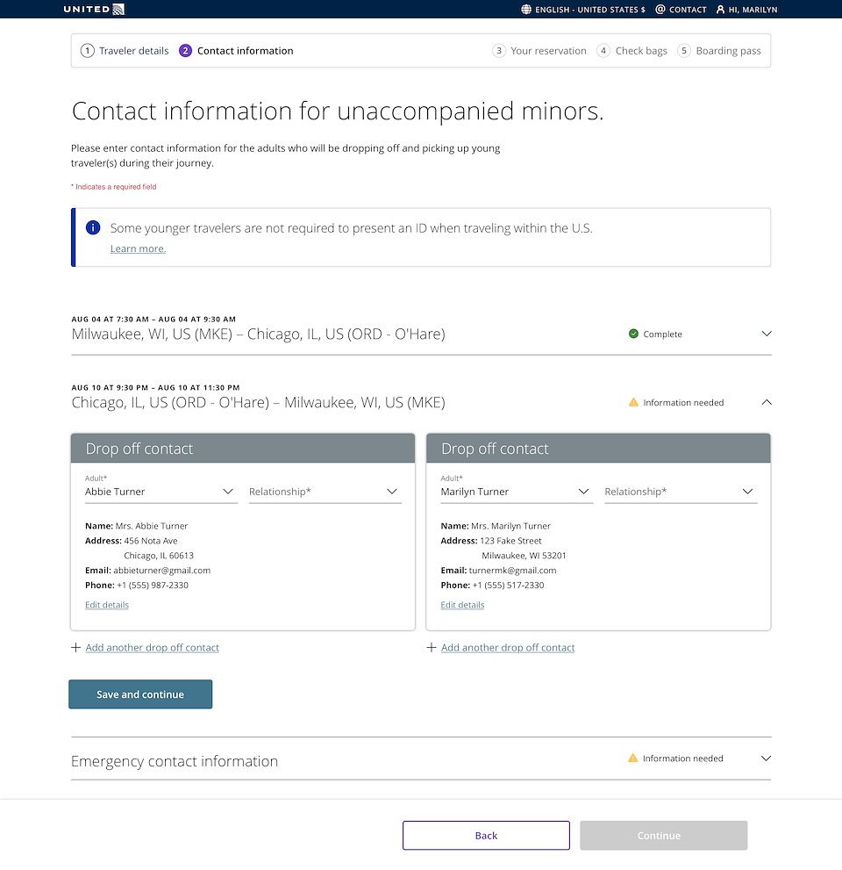Image resolution: width=842 pixels, height=870 pixels.
Task: Expand the Milwaukee to Chicago flight section
Action: [x=767, y=334]
